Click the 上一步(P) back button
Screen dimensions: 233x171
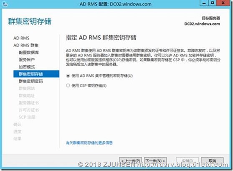coord(130,161)
